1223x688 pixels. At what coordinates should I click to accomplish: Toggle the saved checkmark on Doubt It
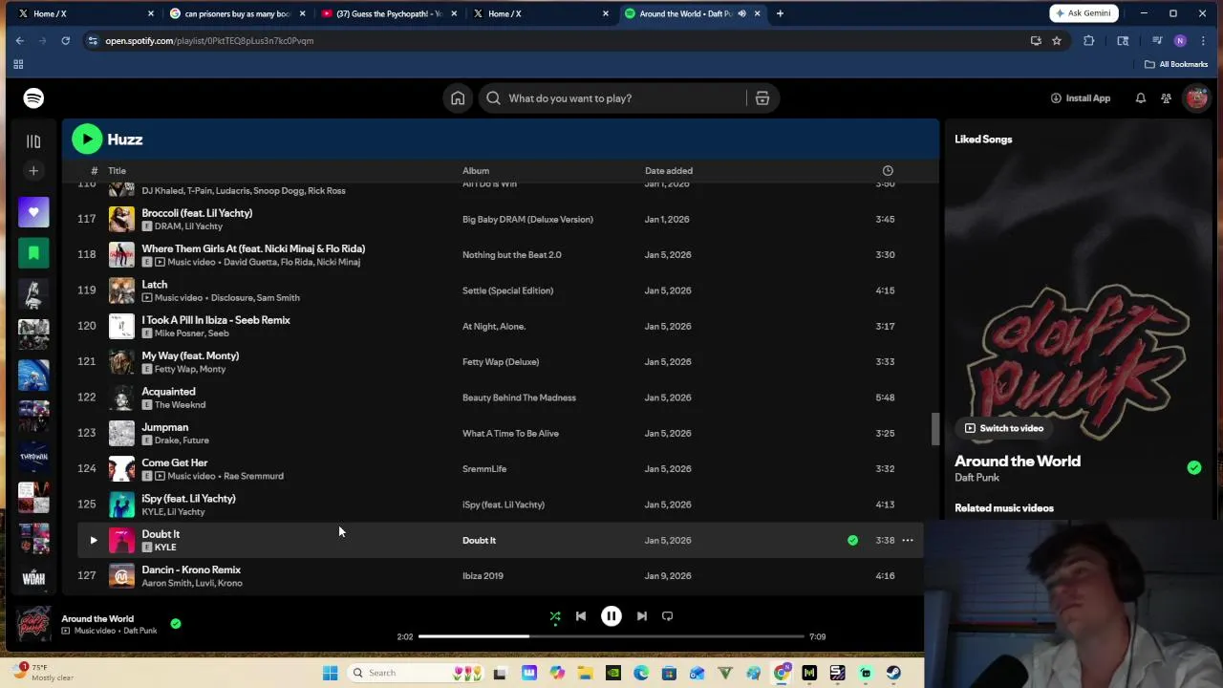pos(852,541)
